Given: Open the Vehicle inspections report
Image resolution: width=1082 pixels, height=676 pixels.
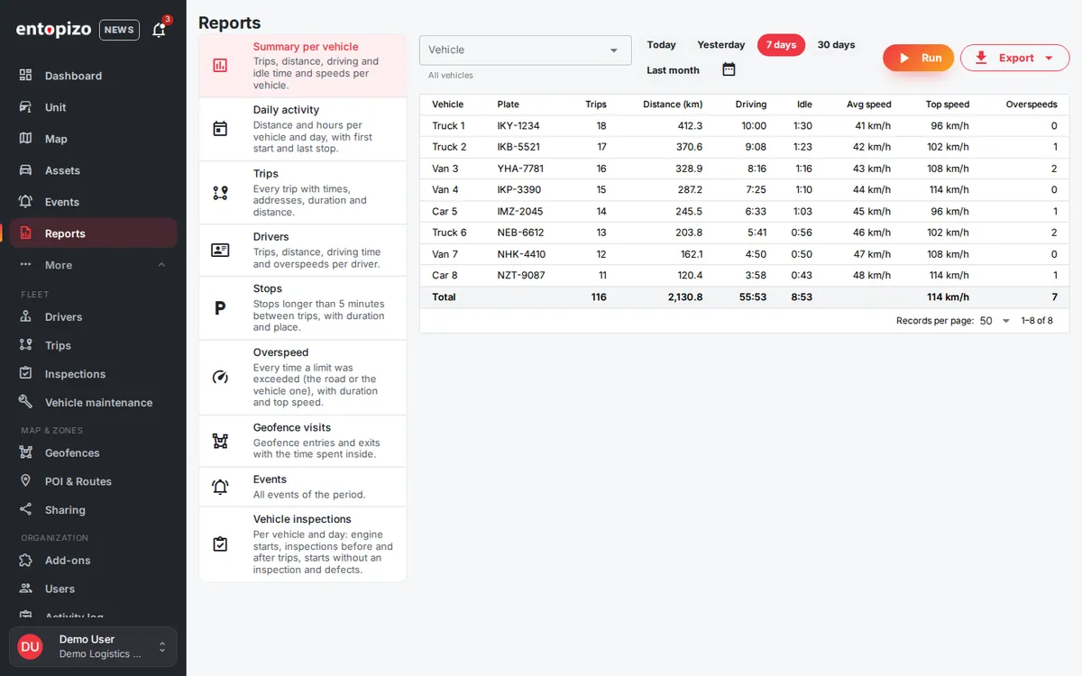Looking at the screenshot, I should (x=303, y=544).
